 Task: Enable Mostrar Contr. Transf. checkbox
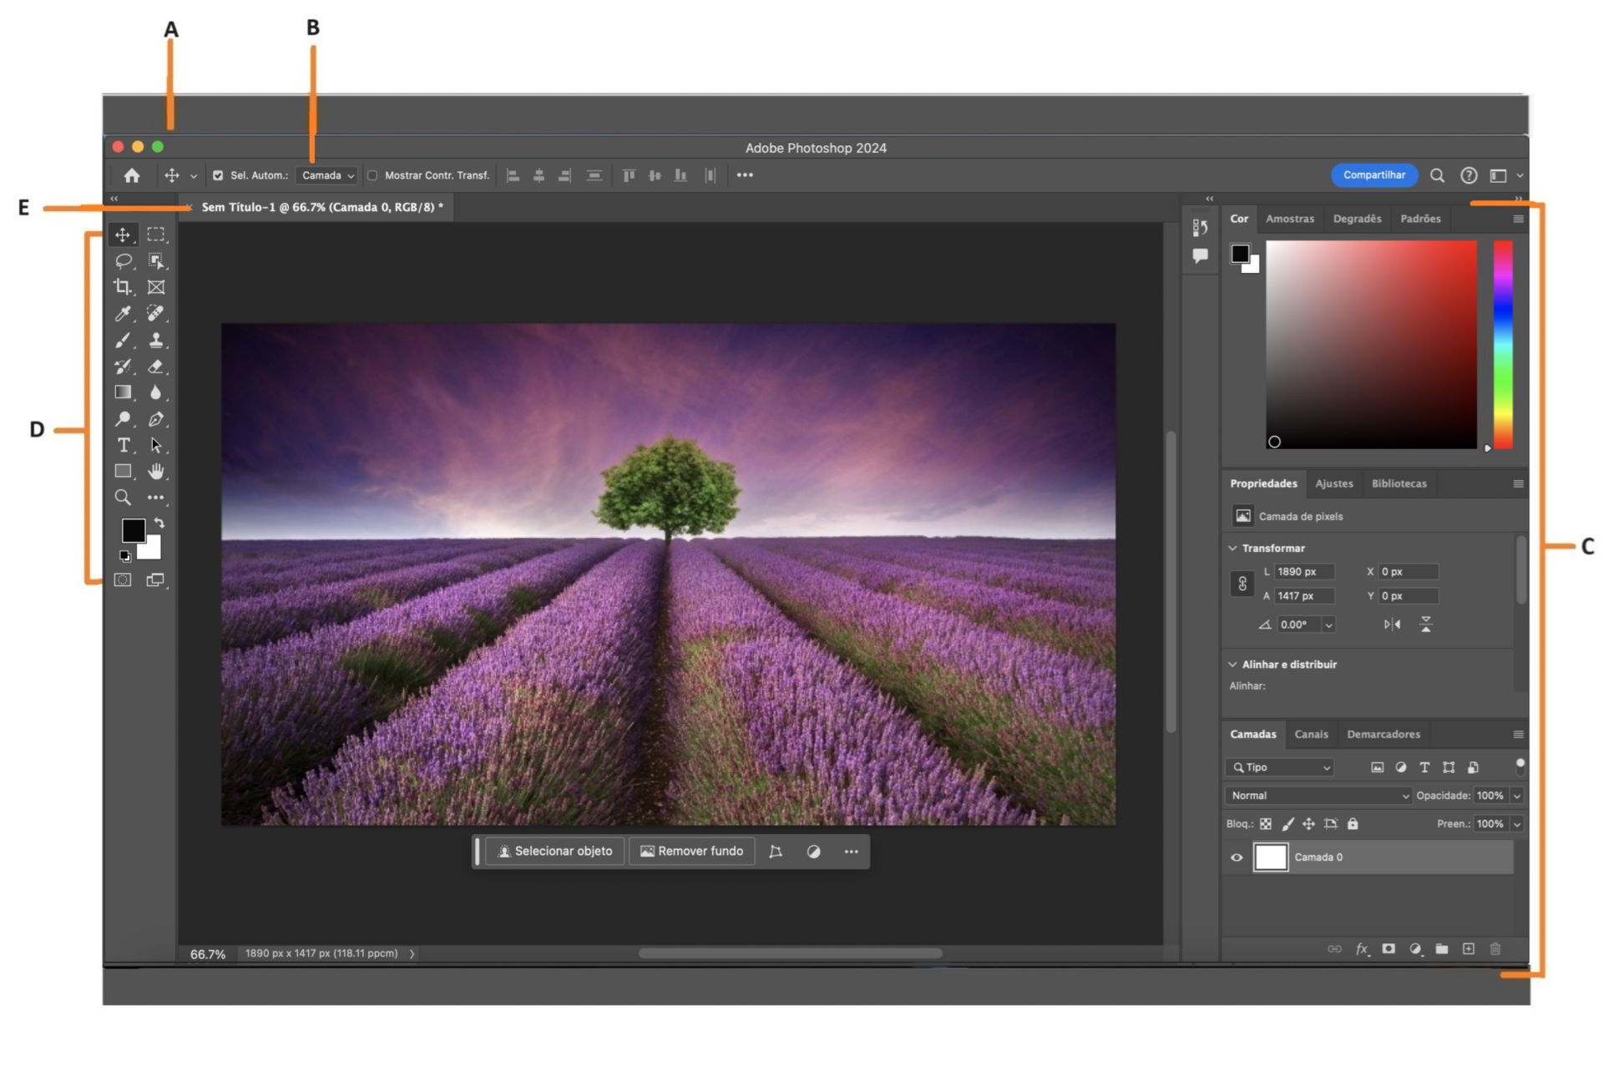pyautogui.click(x=374, y=174)
